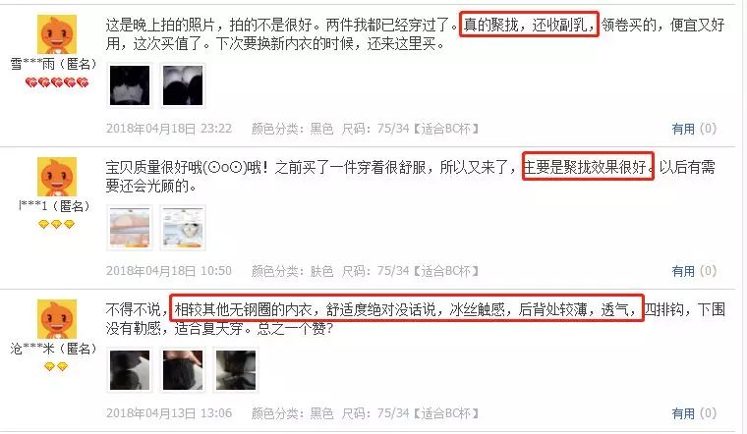The height and width of the screenshot is (434, 747).
Task: Open first photo in l***1's review
Action: pos(130,228)
